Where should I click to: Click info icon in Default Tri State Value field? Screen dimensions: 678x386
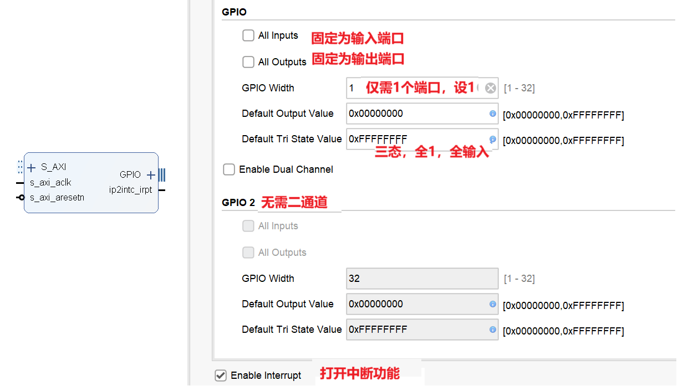492,140
